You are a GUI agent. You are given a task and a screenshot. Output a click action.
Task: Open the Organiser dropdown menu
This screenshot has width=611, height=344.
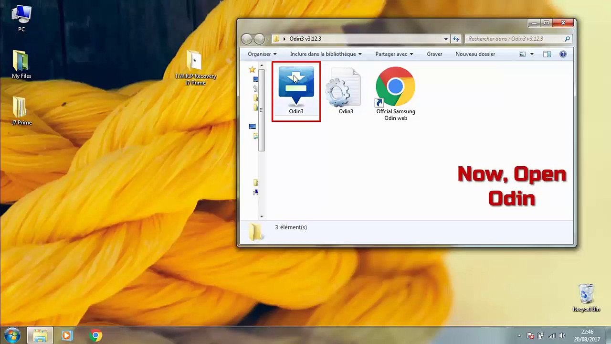[x=262, y=54]
